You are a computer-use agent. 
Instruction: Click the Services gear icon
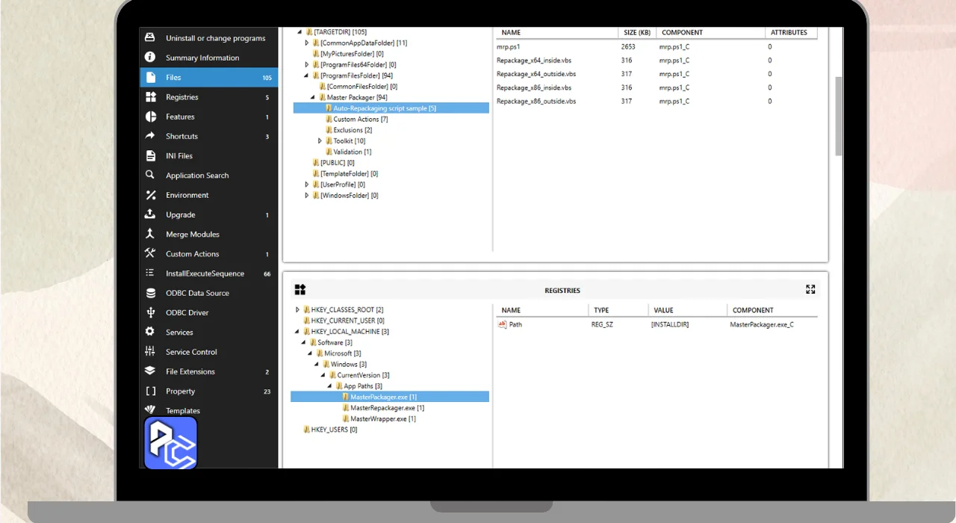(x=150, y=332)
